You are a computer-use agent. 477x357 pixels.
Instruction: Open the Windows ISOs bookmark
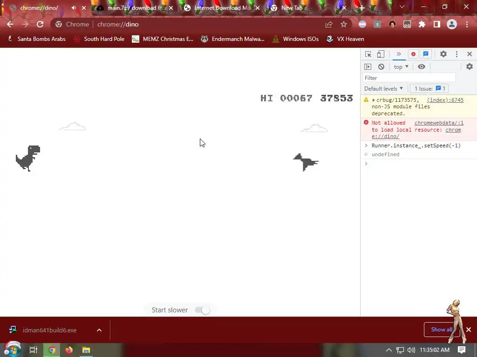(295, 39)
